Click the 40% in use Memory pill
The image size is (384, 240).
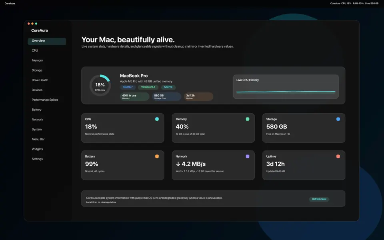click(135, 96)
